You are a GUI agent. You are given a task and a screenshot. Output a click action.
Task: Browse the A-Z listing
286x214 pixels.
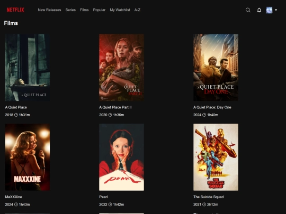pos(137,10)
